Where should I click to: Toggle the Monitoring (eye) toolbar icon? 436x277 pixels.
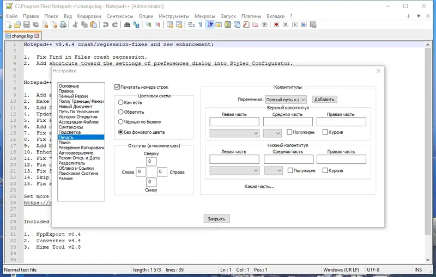tap(264, 24)
